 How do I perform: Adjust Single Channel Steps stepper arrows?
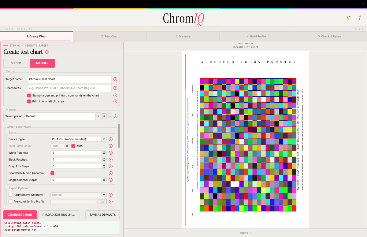(104, 180)
